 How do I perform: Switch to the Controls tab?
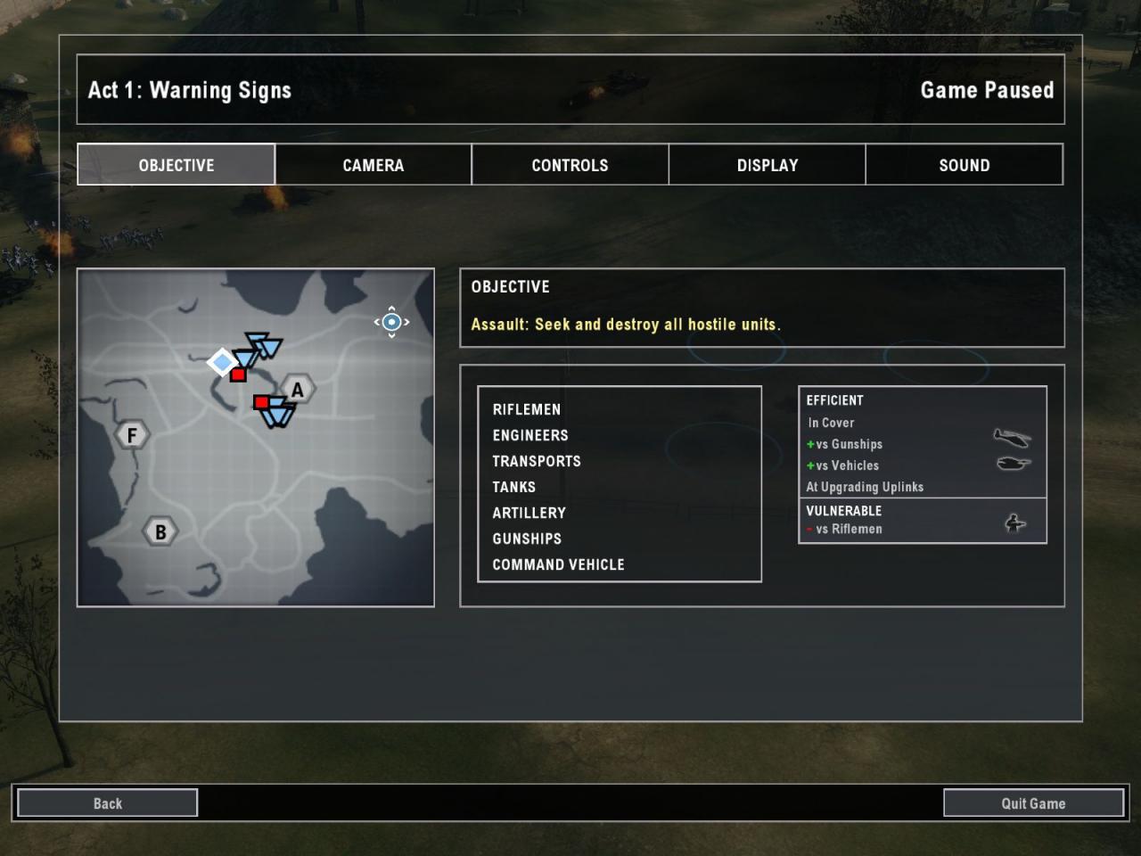570,165
